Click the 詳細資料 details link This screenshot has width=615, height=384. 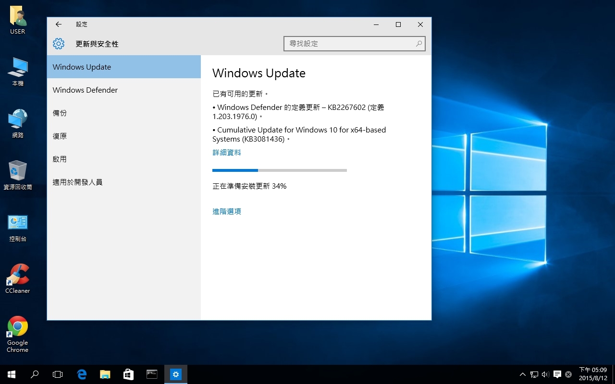227,153
